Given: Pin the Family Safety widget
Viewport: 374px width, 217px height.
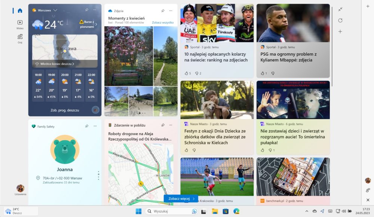Looking at the screenshot, I should 87,126.
